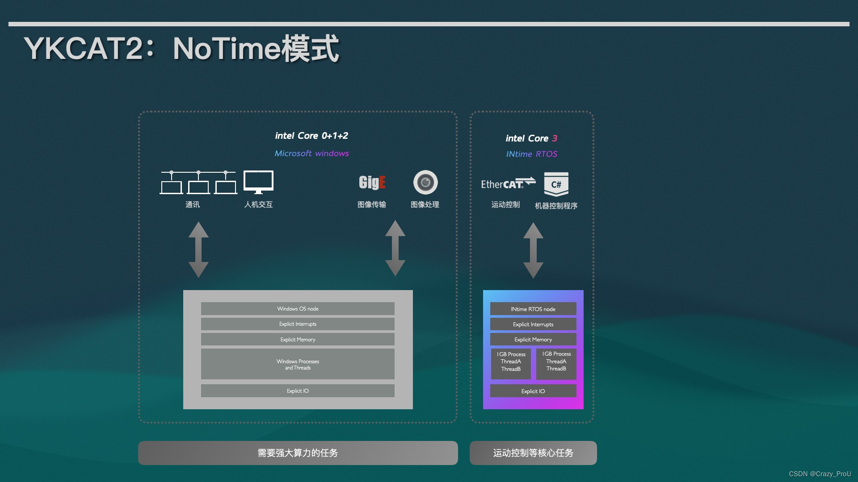This screenshot has width=858, height=482.
Task: Click the C# program icon
Action: 556,184
